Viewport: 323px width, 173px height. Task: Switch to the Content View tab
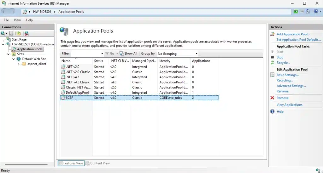(x=97, y=163)
